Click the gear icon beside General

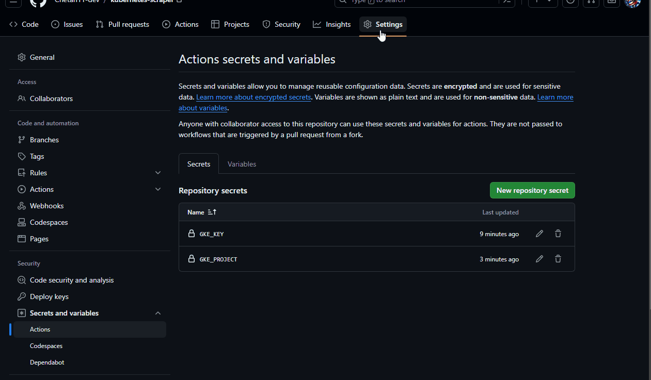click(x=22, y=57)
